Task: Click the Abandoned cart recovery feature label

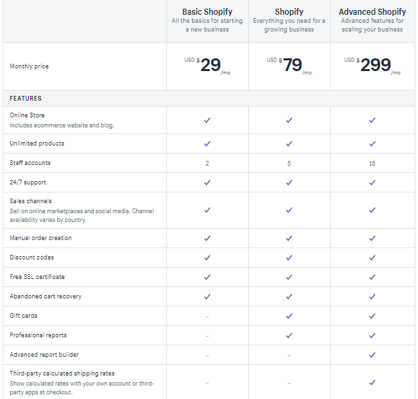Action: 46,296
